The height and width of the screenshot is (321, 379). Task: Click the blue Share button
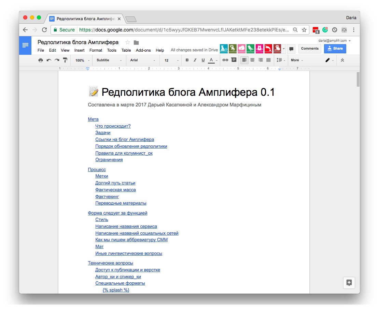(x=335, y=49)
